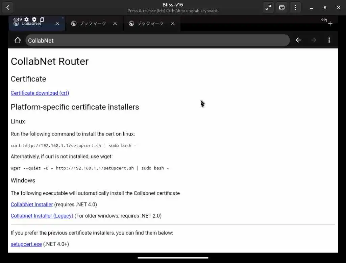Download setupcert.exe
Image resolution: width=346 pixels, height=263 pixels.
[x=26, y=244]
